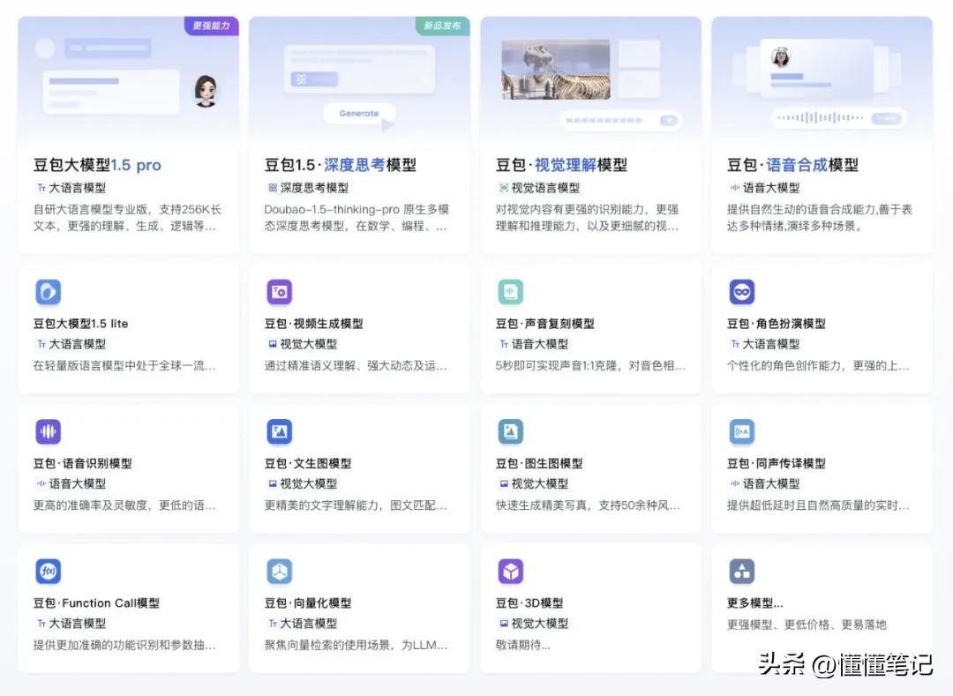Click 视觉大模型 tag on 视频生成 card
Screen dimensions: 953x696
[304, 344]
